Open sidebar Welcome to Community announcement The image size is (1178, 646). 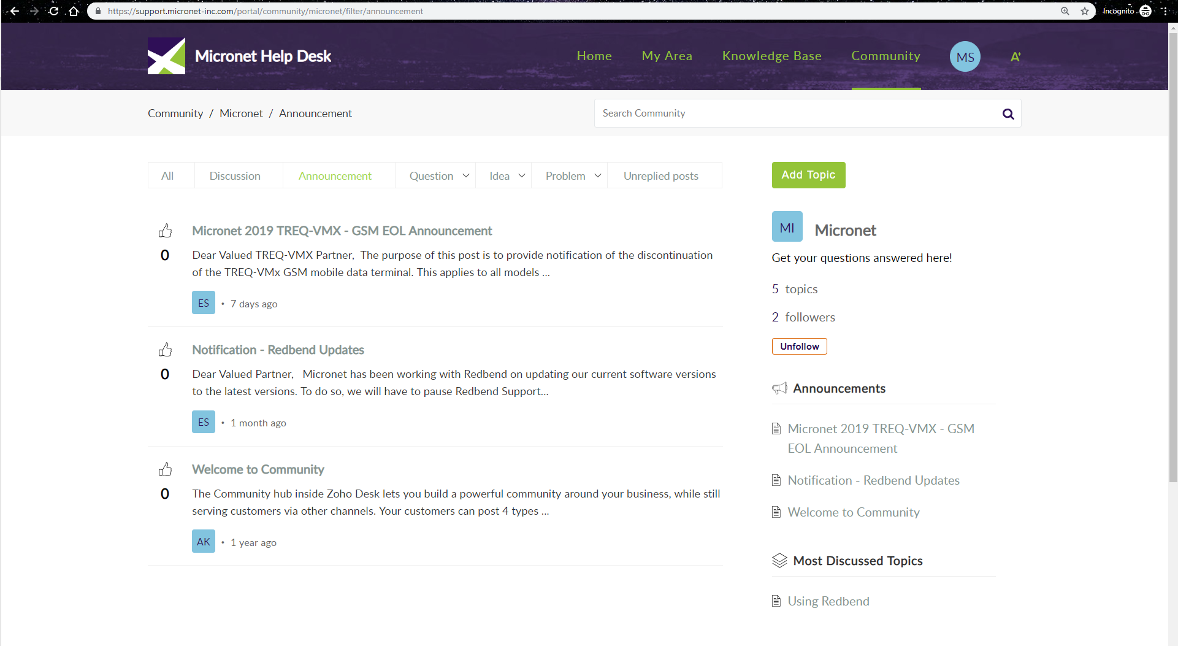pos(854,512)
